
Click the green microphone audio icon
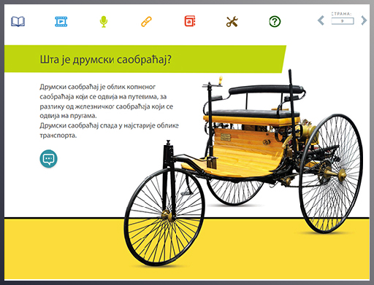click(104, 22)
